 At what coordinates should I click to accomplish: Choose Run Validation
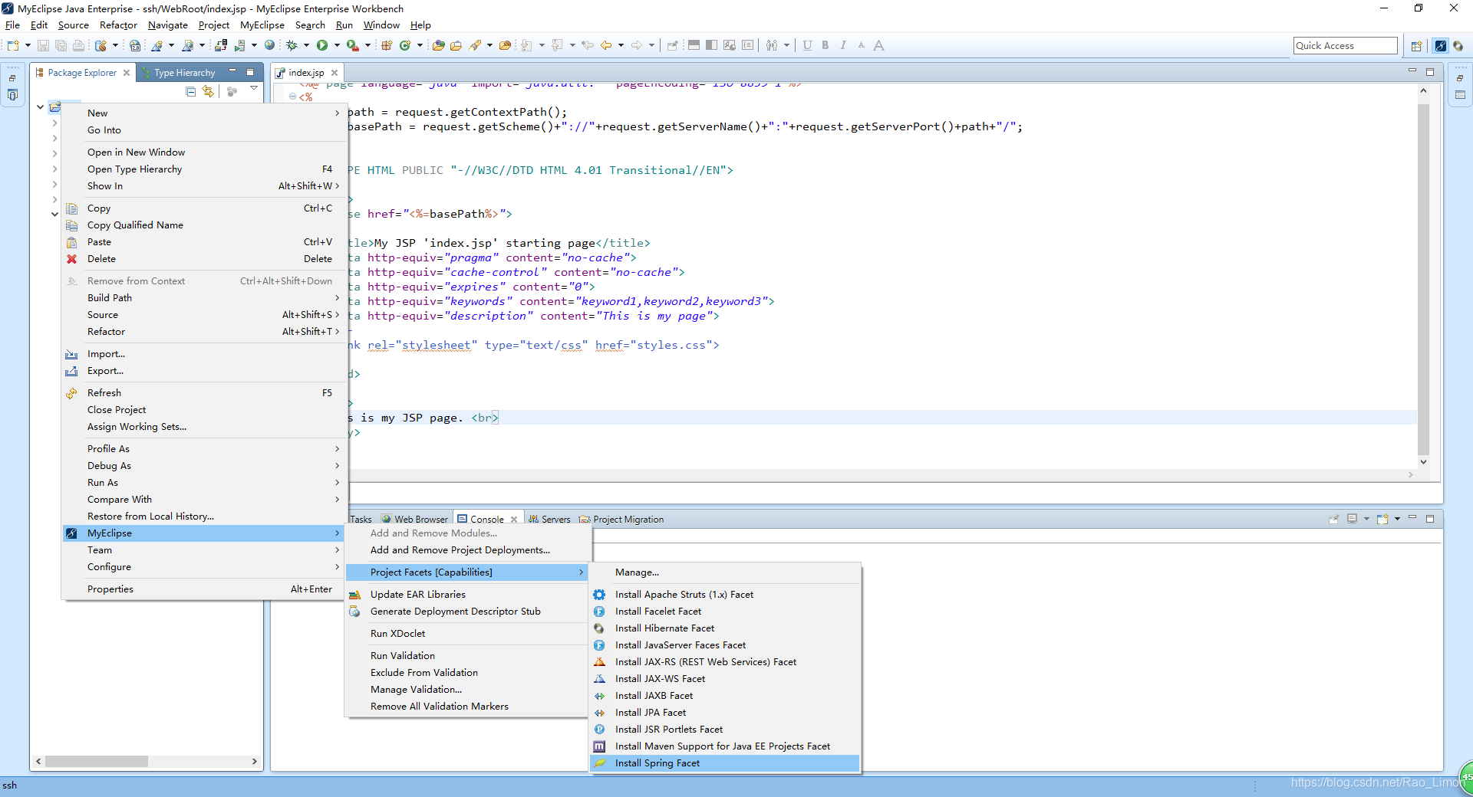(468, 655)
